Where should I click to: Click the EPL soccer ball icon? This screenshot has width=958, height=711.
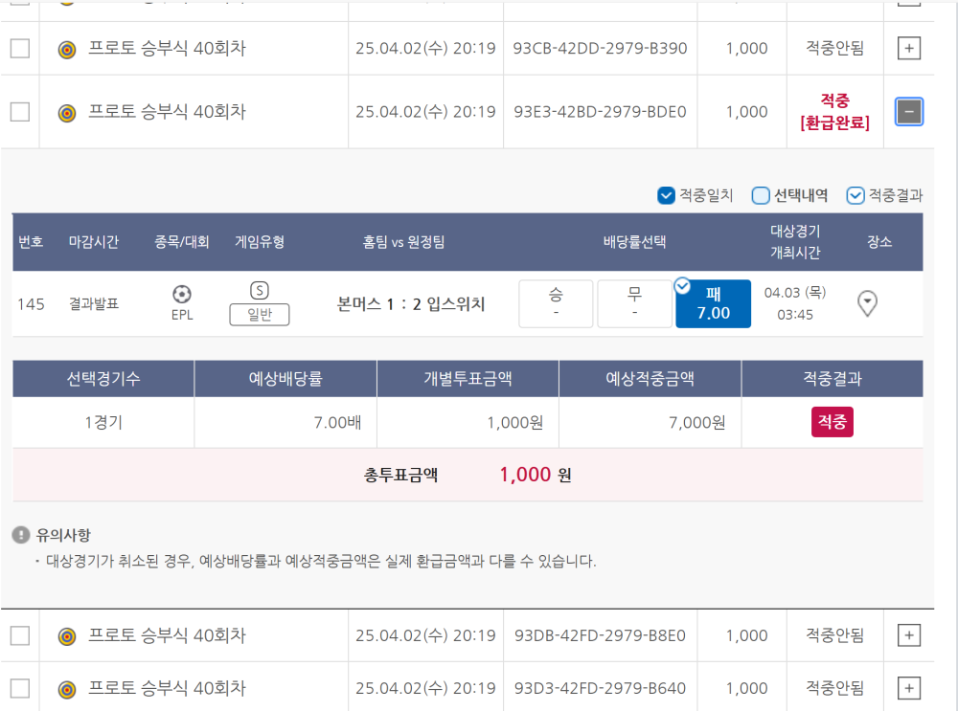pos(182,294)
